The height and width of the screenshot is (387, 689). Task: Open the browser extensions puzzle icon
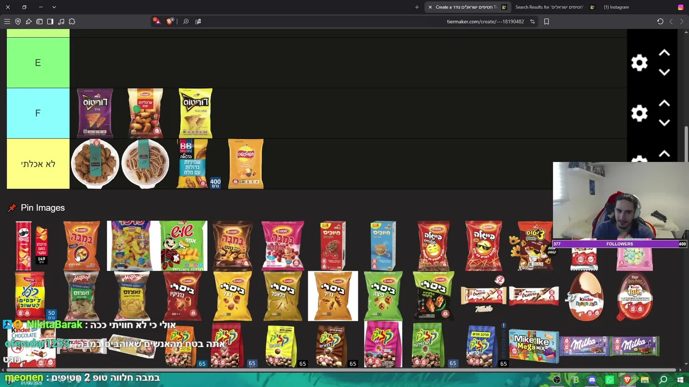tap(72, 21)
